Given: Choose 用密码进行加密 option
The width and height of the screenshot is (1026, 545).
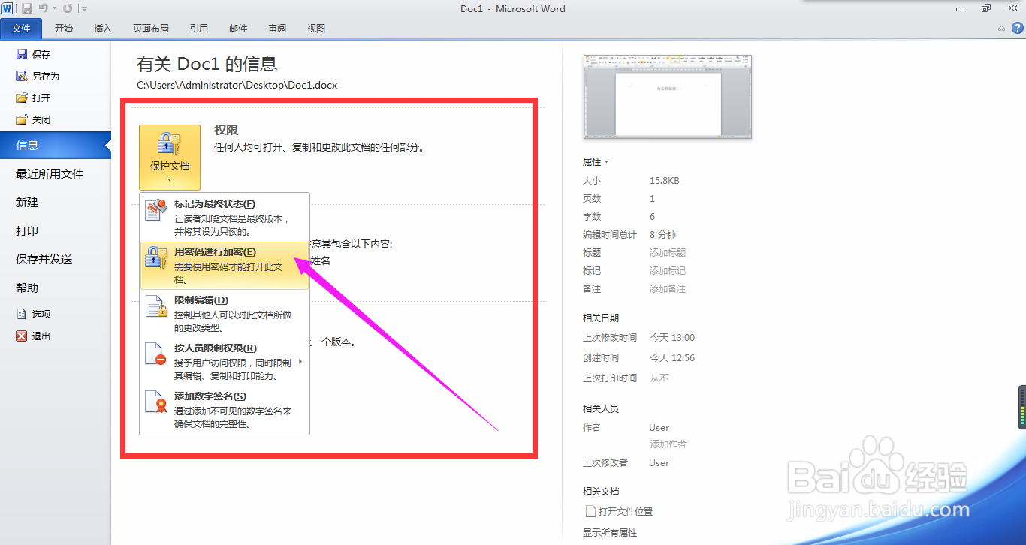Looking at the screenshot, I should coord(225,266).
